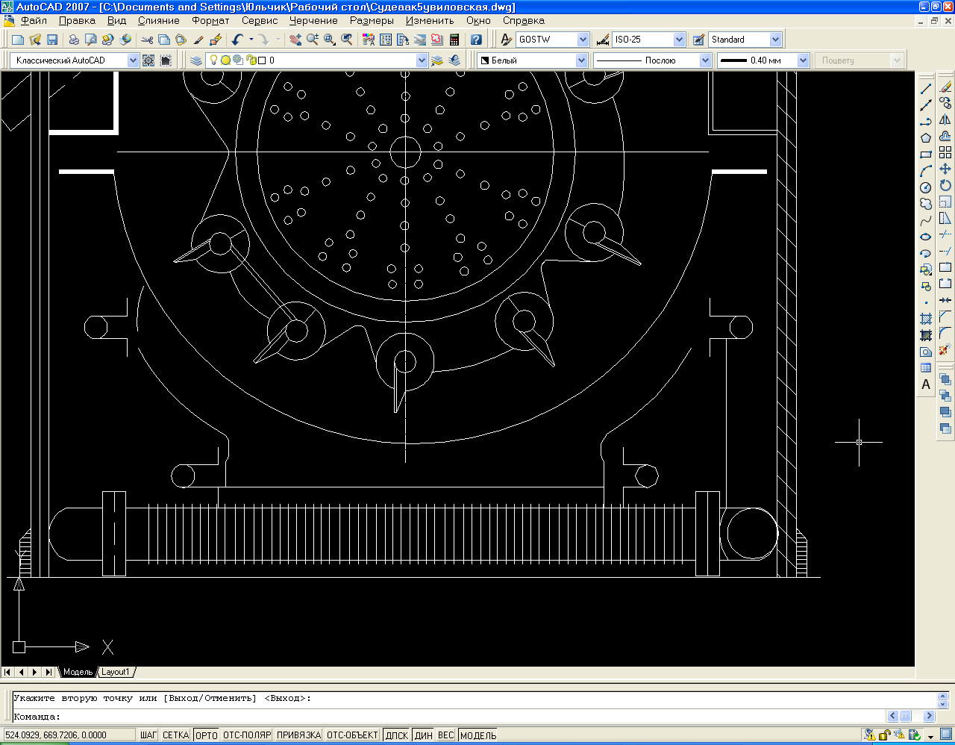Open the Белый color selector
The image size is (955, 745).
(581, 60)
